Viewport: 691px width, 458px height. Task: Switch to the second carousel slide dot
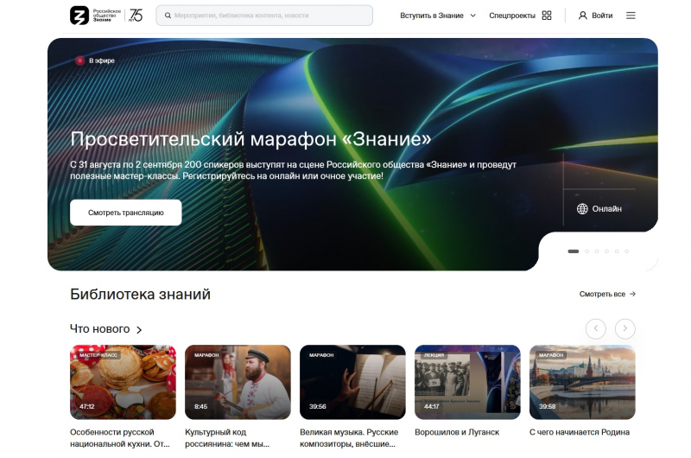pyautogui.click(x=586, y=251)
